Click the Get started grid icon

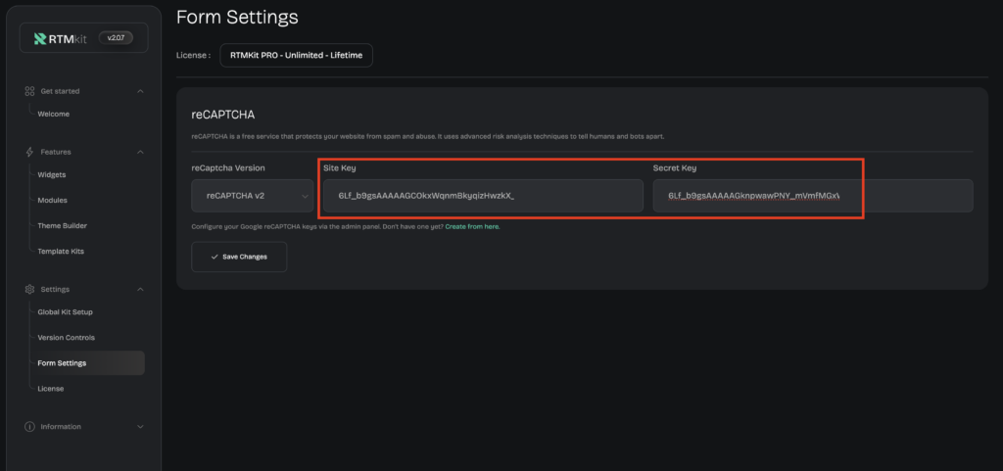pos(29,91)
